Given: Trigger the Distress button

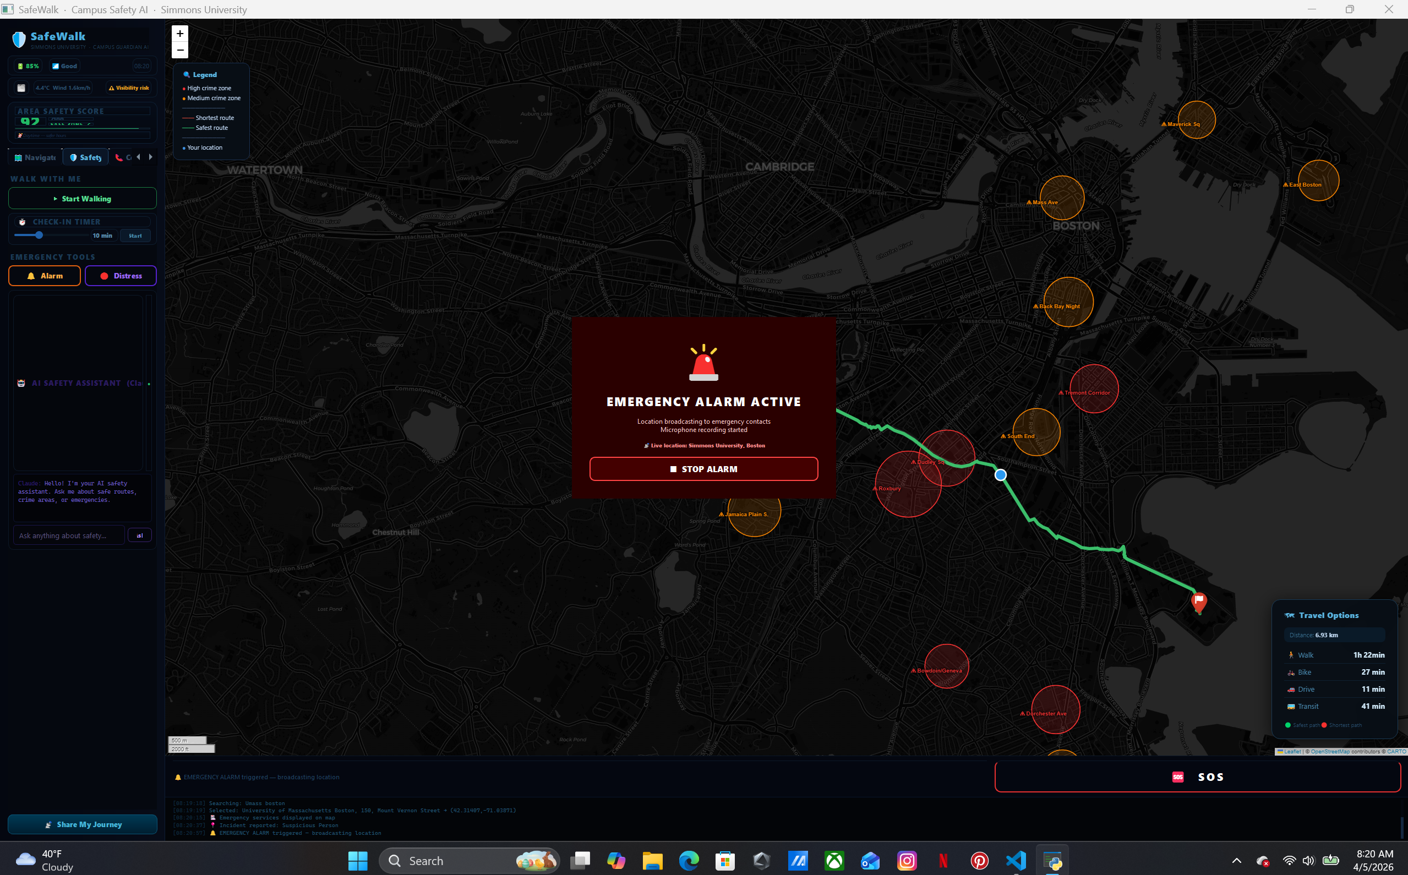Looking at the screenshot, I should [x=121, y=276].
